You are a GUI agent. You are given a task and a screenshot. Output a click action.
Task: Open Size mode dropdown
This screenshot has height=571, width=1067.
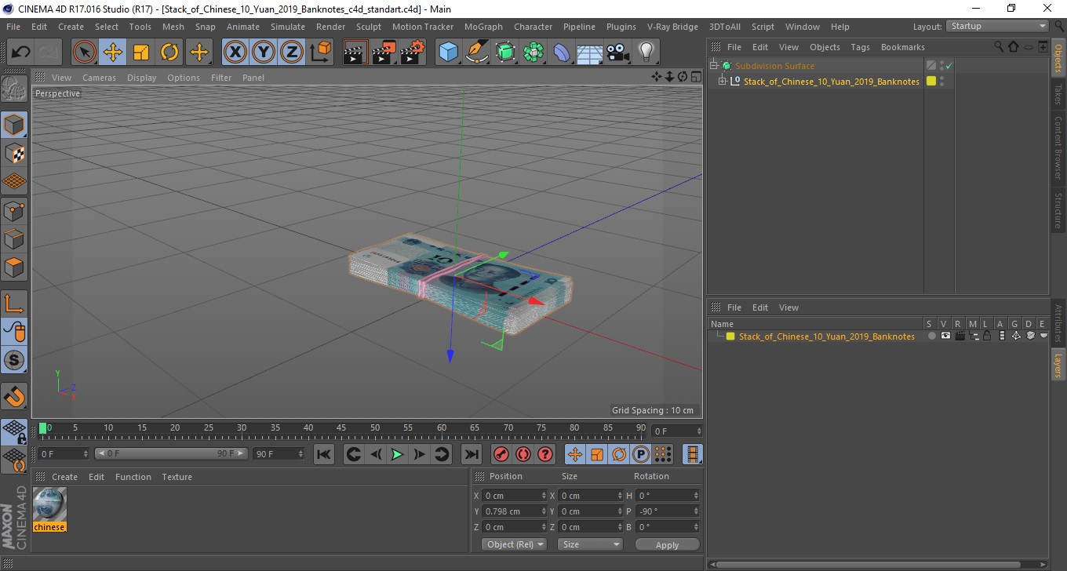[x=590, y=544]
